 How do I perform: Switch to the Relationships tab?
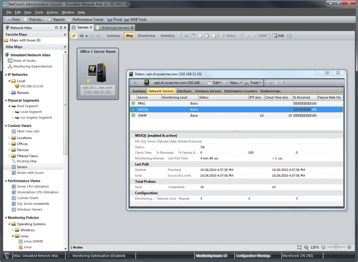click(270, 91)
